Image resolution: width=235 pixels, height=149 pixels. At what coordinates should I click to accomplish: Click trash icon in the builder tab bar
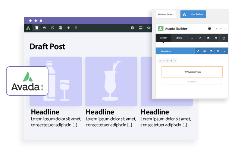(x=216, y=38)
